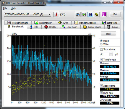Open the File menu
This screenshot has width=125, height=109.
5,8
